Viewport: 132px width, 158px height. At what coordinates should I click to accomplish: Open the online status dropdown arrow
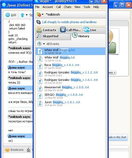click(43, 14)
